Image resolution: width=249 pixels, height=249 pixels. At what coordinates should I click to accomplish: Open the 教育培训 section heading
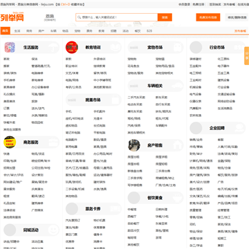[x=93, y=48]
